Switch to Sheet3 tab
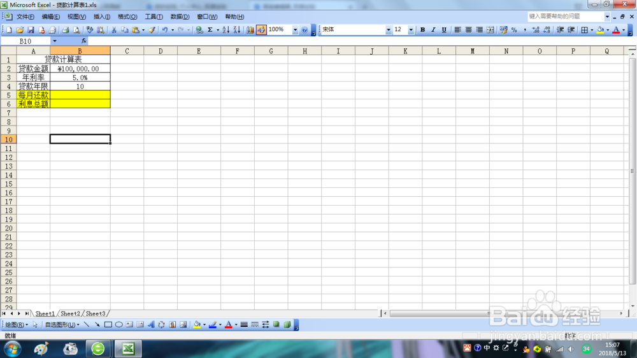Screen dimensions: 637x358 click(x=96, y=313)
